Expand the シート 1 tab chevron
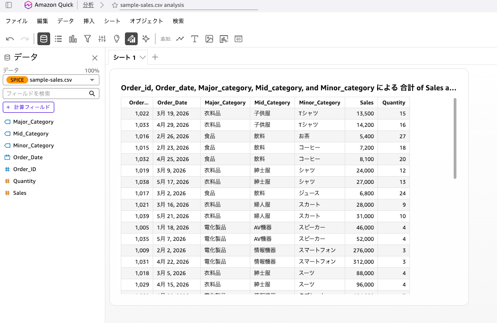This screenshot has width=497, height=323. pyautogui.click(x=143, y=57)
